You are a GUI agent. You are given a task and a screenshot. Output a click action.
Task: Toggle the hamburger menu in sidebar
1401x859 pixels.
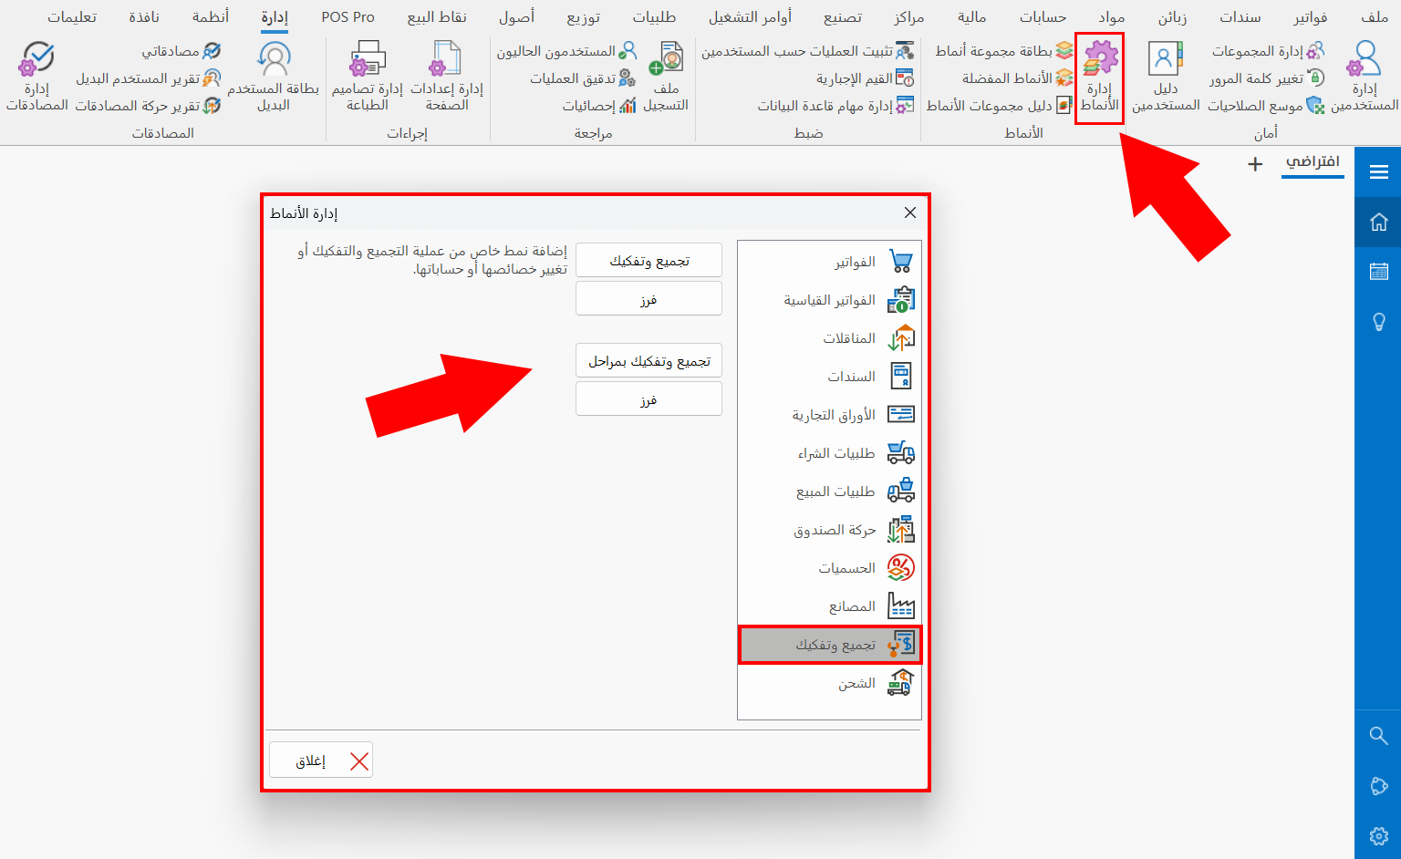coord(1378,172)
